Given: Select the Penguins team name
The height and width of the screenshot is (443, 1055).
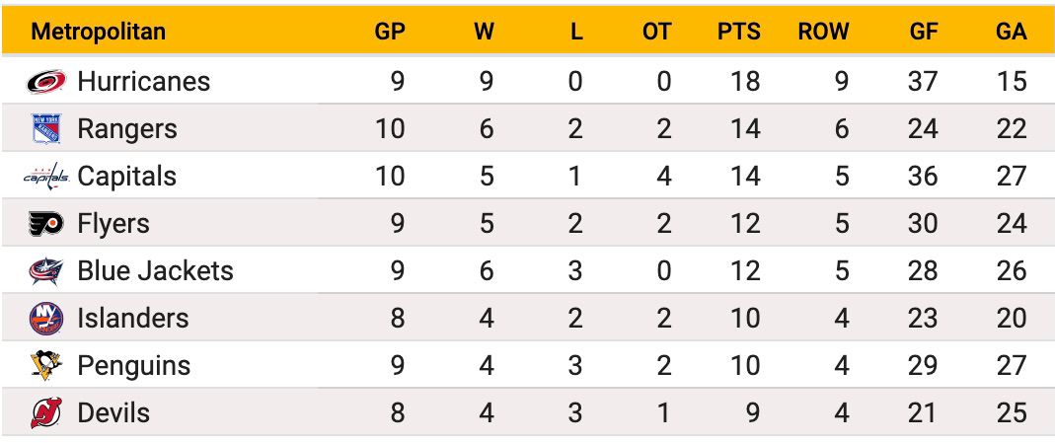Looking at the screenshot, I should coord(134,365).
